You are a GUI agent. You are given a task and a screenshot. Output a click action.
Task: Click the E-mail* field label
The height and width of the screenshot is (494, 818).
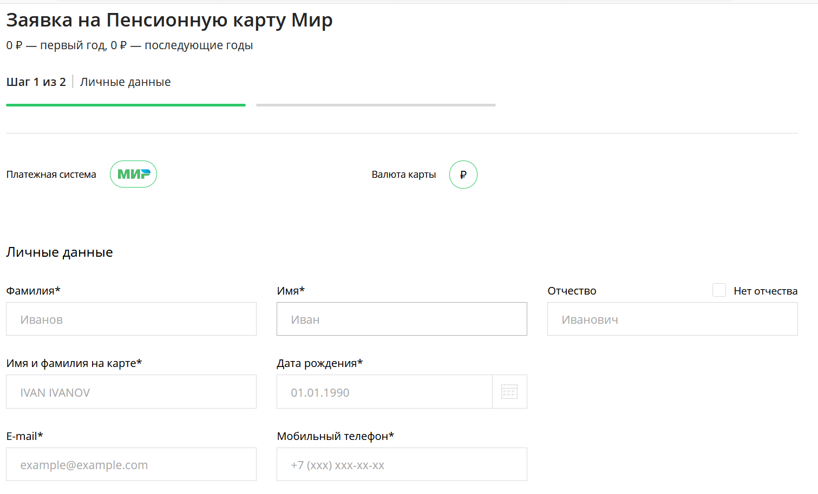click(24, 436)
